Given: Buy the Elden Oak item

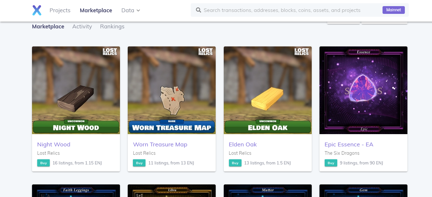Looking at the screenshot, I should (x=235, y=163).
